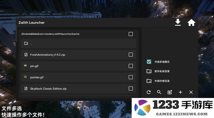The image size is (214, 118).
Task: Click the Skyblock Classic Edition zip file icon
Action: click(26, 88)
